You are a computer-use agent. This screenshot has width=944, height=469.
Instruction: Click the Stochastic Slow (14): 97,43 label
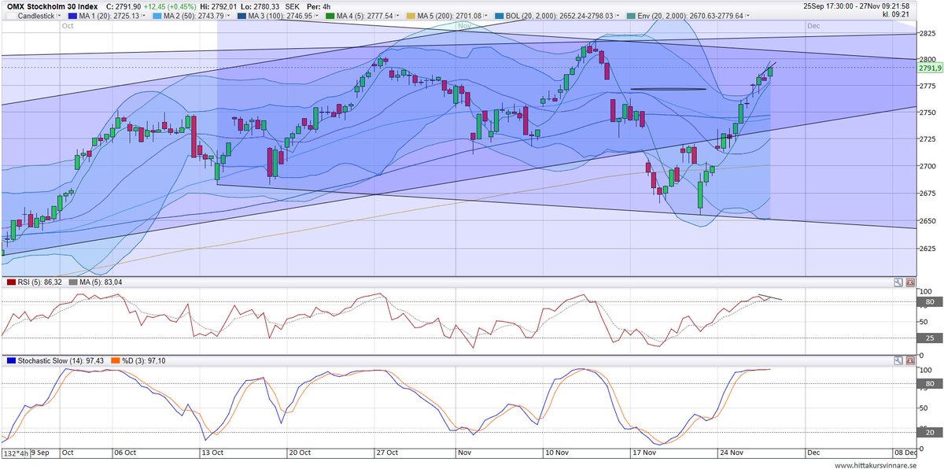[62, 360]
